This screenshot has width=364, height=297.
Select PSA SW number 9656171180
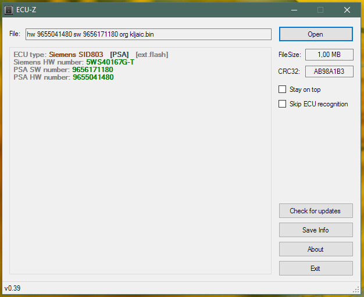click(92, 70)
